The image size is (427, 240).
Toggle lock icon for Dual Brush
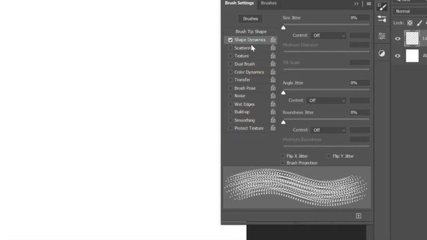tap(273, 64)
